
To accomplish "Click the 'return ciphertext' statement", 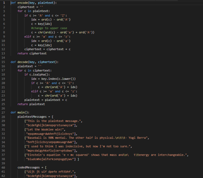I will (32, 53).
